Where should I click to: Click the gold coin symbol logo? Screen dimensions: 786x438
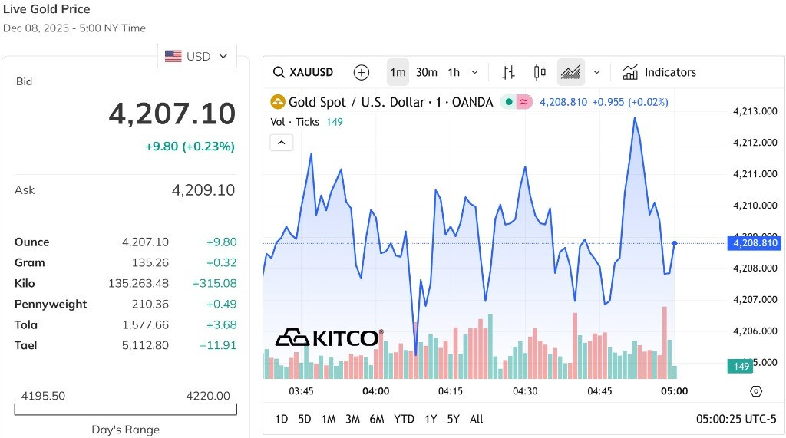[277, 102]
